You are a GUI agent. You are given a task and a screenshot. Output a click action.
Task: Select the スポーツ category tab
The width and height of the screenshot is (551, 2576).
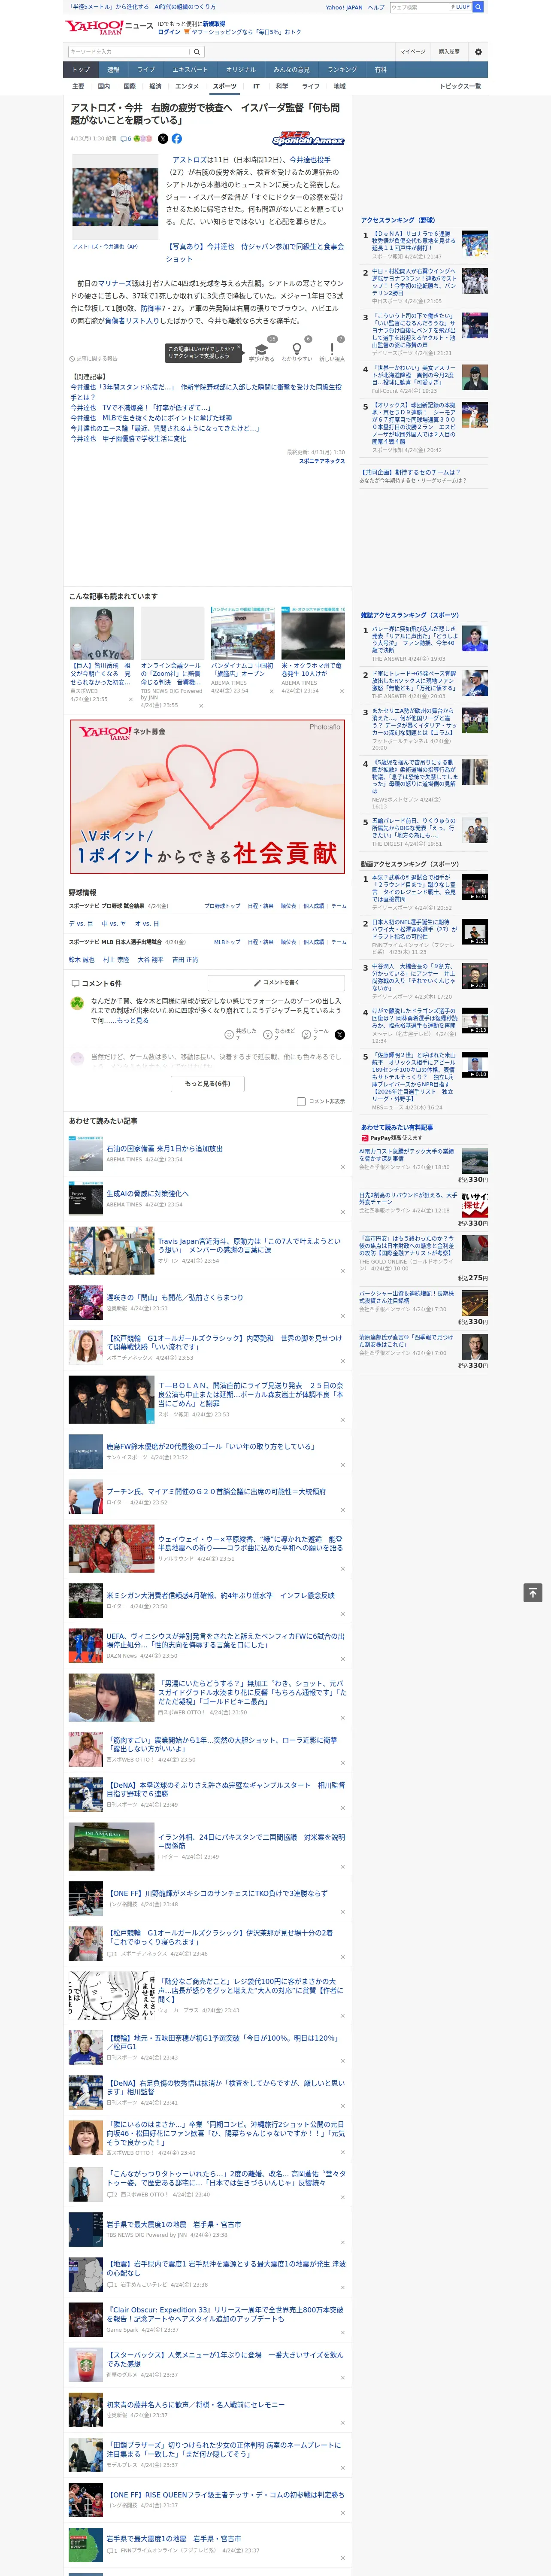(x=225, y=86)
